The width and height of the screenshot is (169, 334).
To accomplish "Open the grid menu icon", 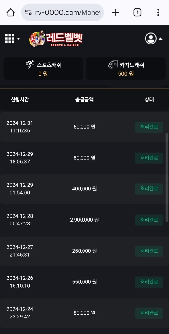I will click(10, 38).
